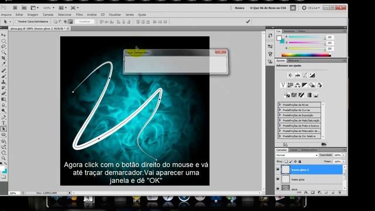Open the Filtro menu
Image resolution: width=375 pixels, height=211 pixels.
coord(80,15)
